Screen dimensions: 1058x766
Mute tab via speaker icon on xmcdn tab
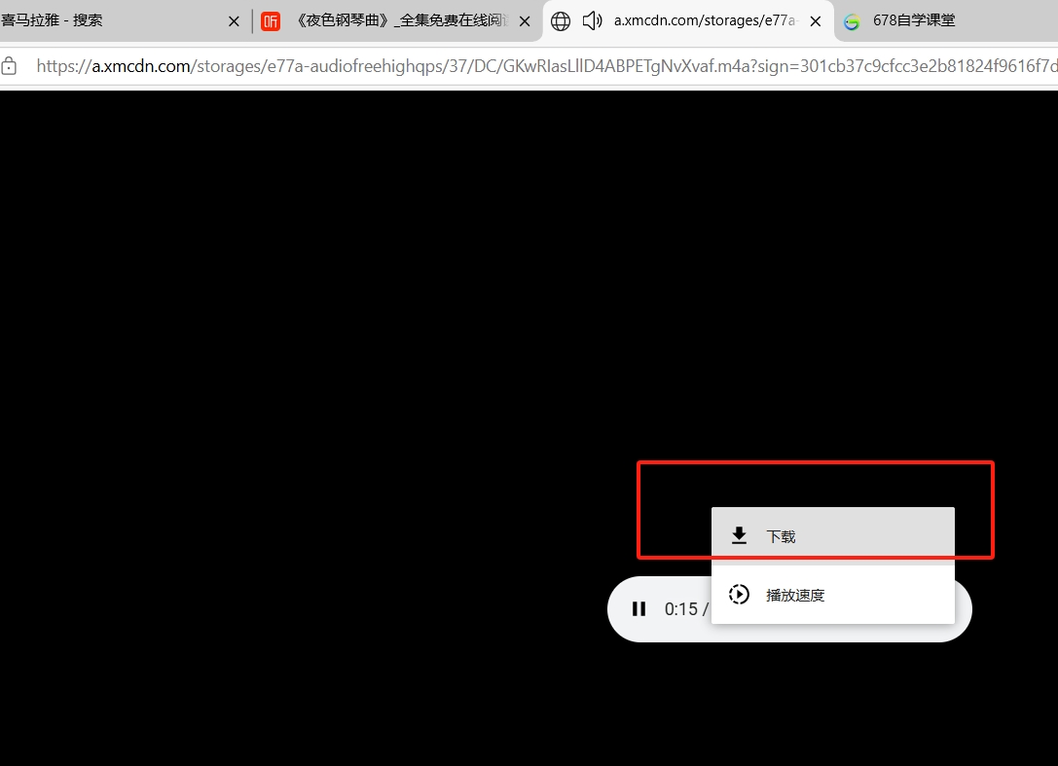coord(592,21)
